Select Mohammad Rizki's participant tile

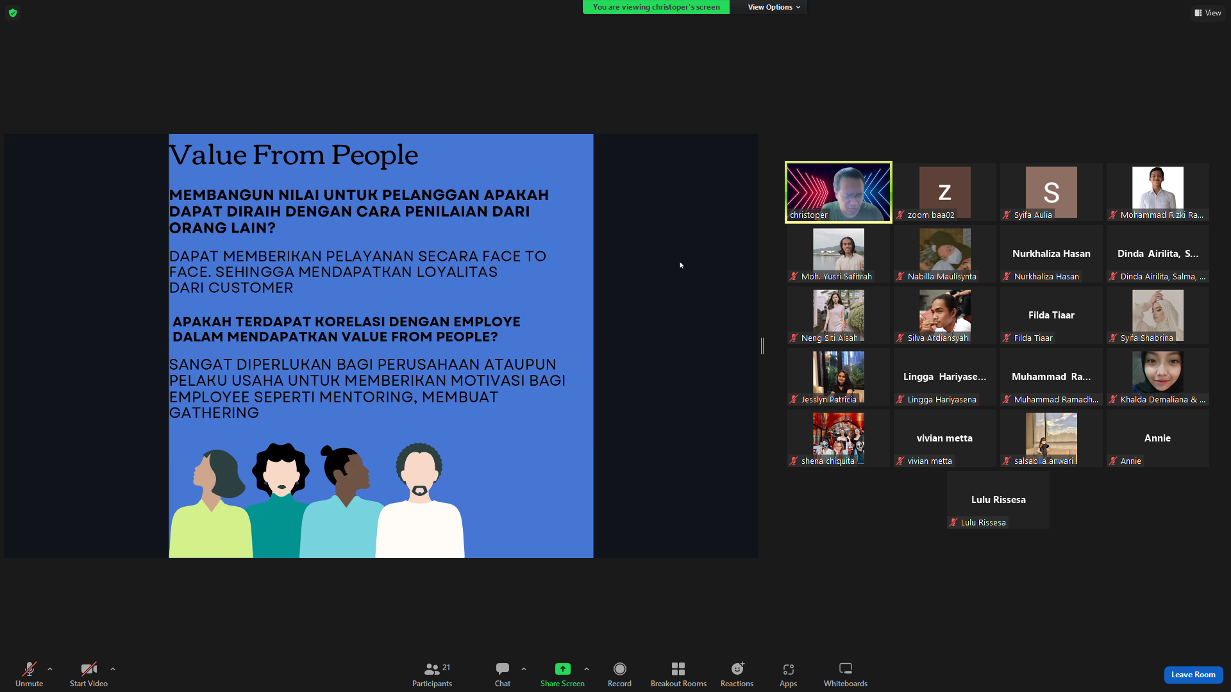coord(1158,192)
